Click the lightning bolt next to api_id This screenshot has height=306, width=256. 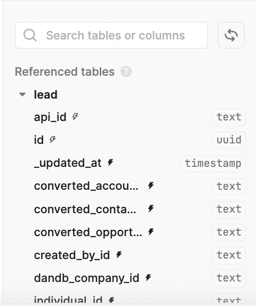tap(75, 117)
